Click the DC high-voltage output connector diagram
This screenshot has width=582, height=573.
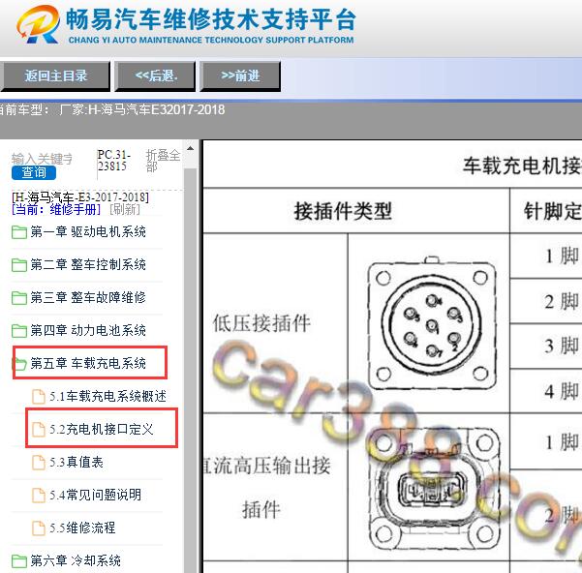434,491
